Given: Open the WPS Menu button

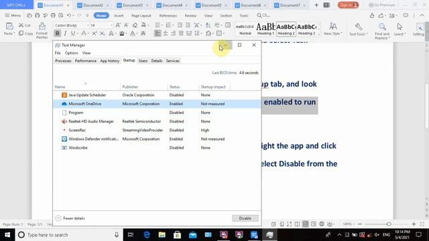Looking at the screenshot, I should [13, 15].
